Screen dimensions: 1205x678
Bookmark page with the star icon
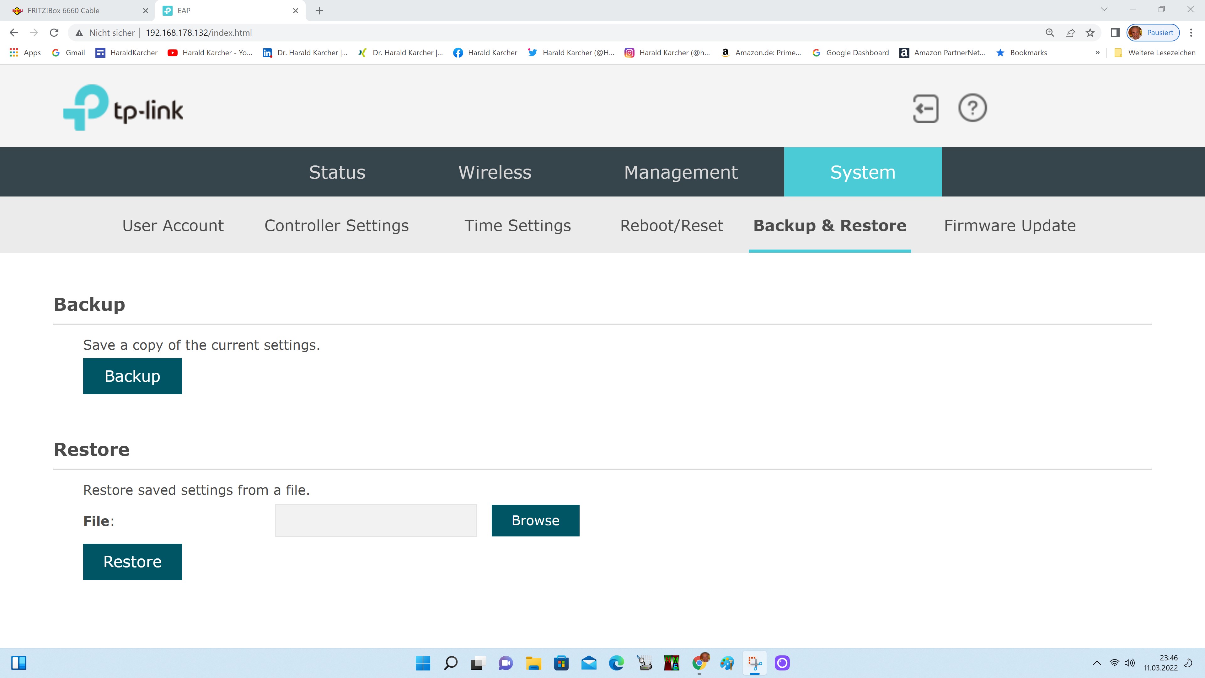(1090, 33)
